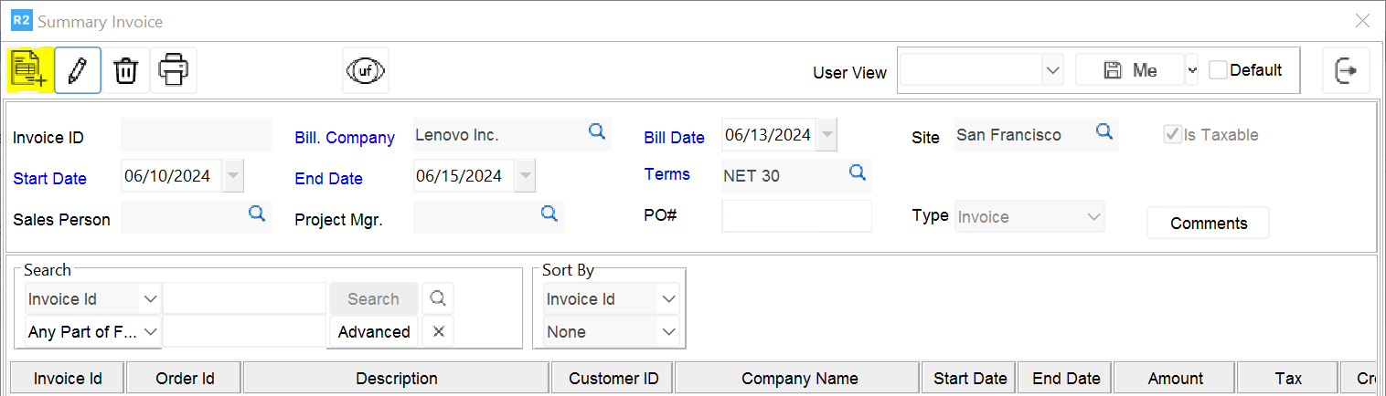Toggle the Is Taxable checkbox
The image size is (1386, 396).
point(1171,135)
